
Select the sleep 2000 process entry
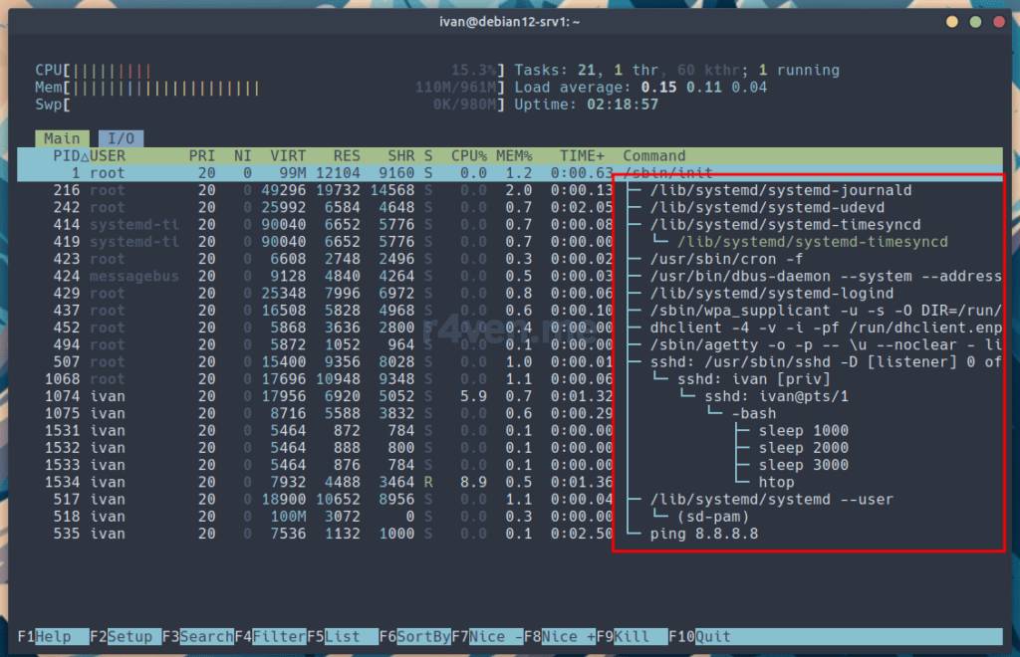pos(803,448)
